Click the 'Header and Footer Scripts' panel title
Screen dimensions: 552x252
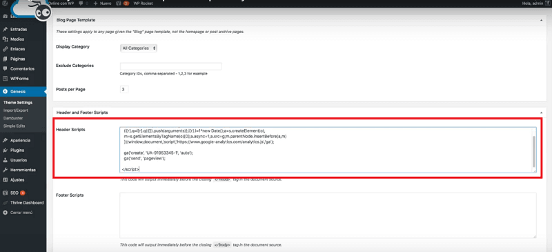tap(82, 113)
